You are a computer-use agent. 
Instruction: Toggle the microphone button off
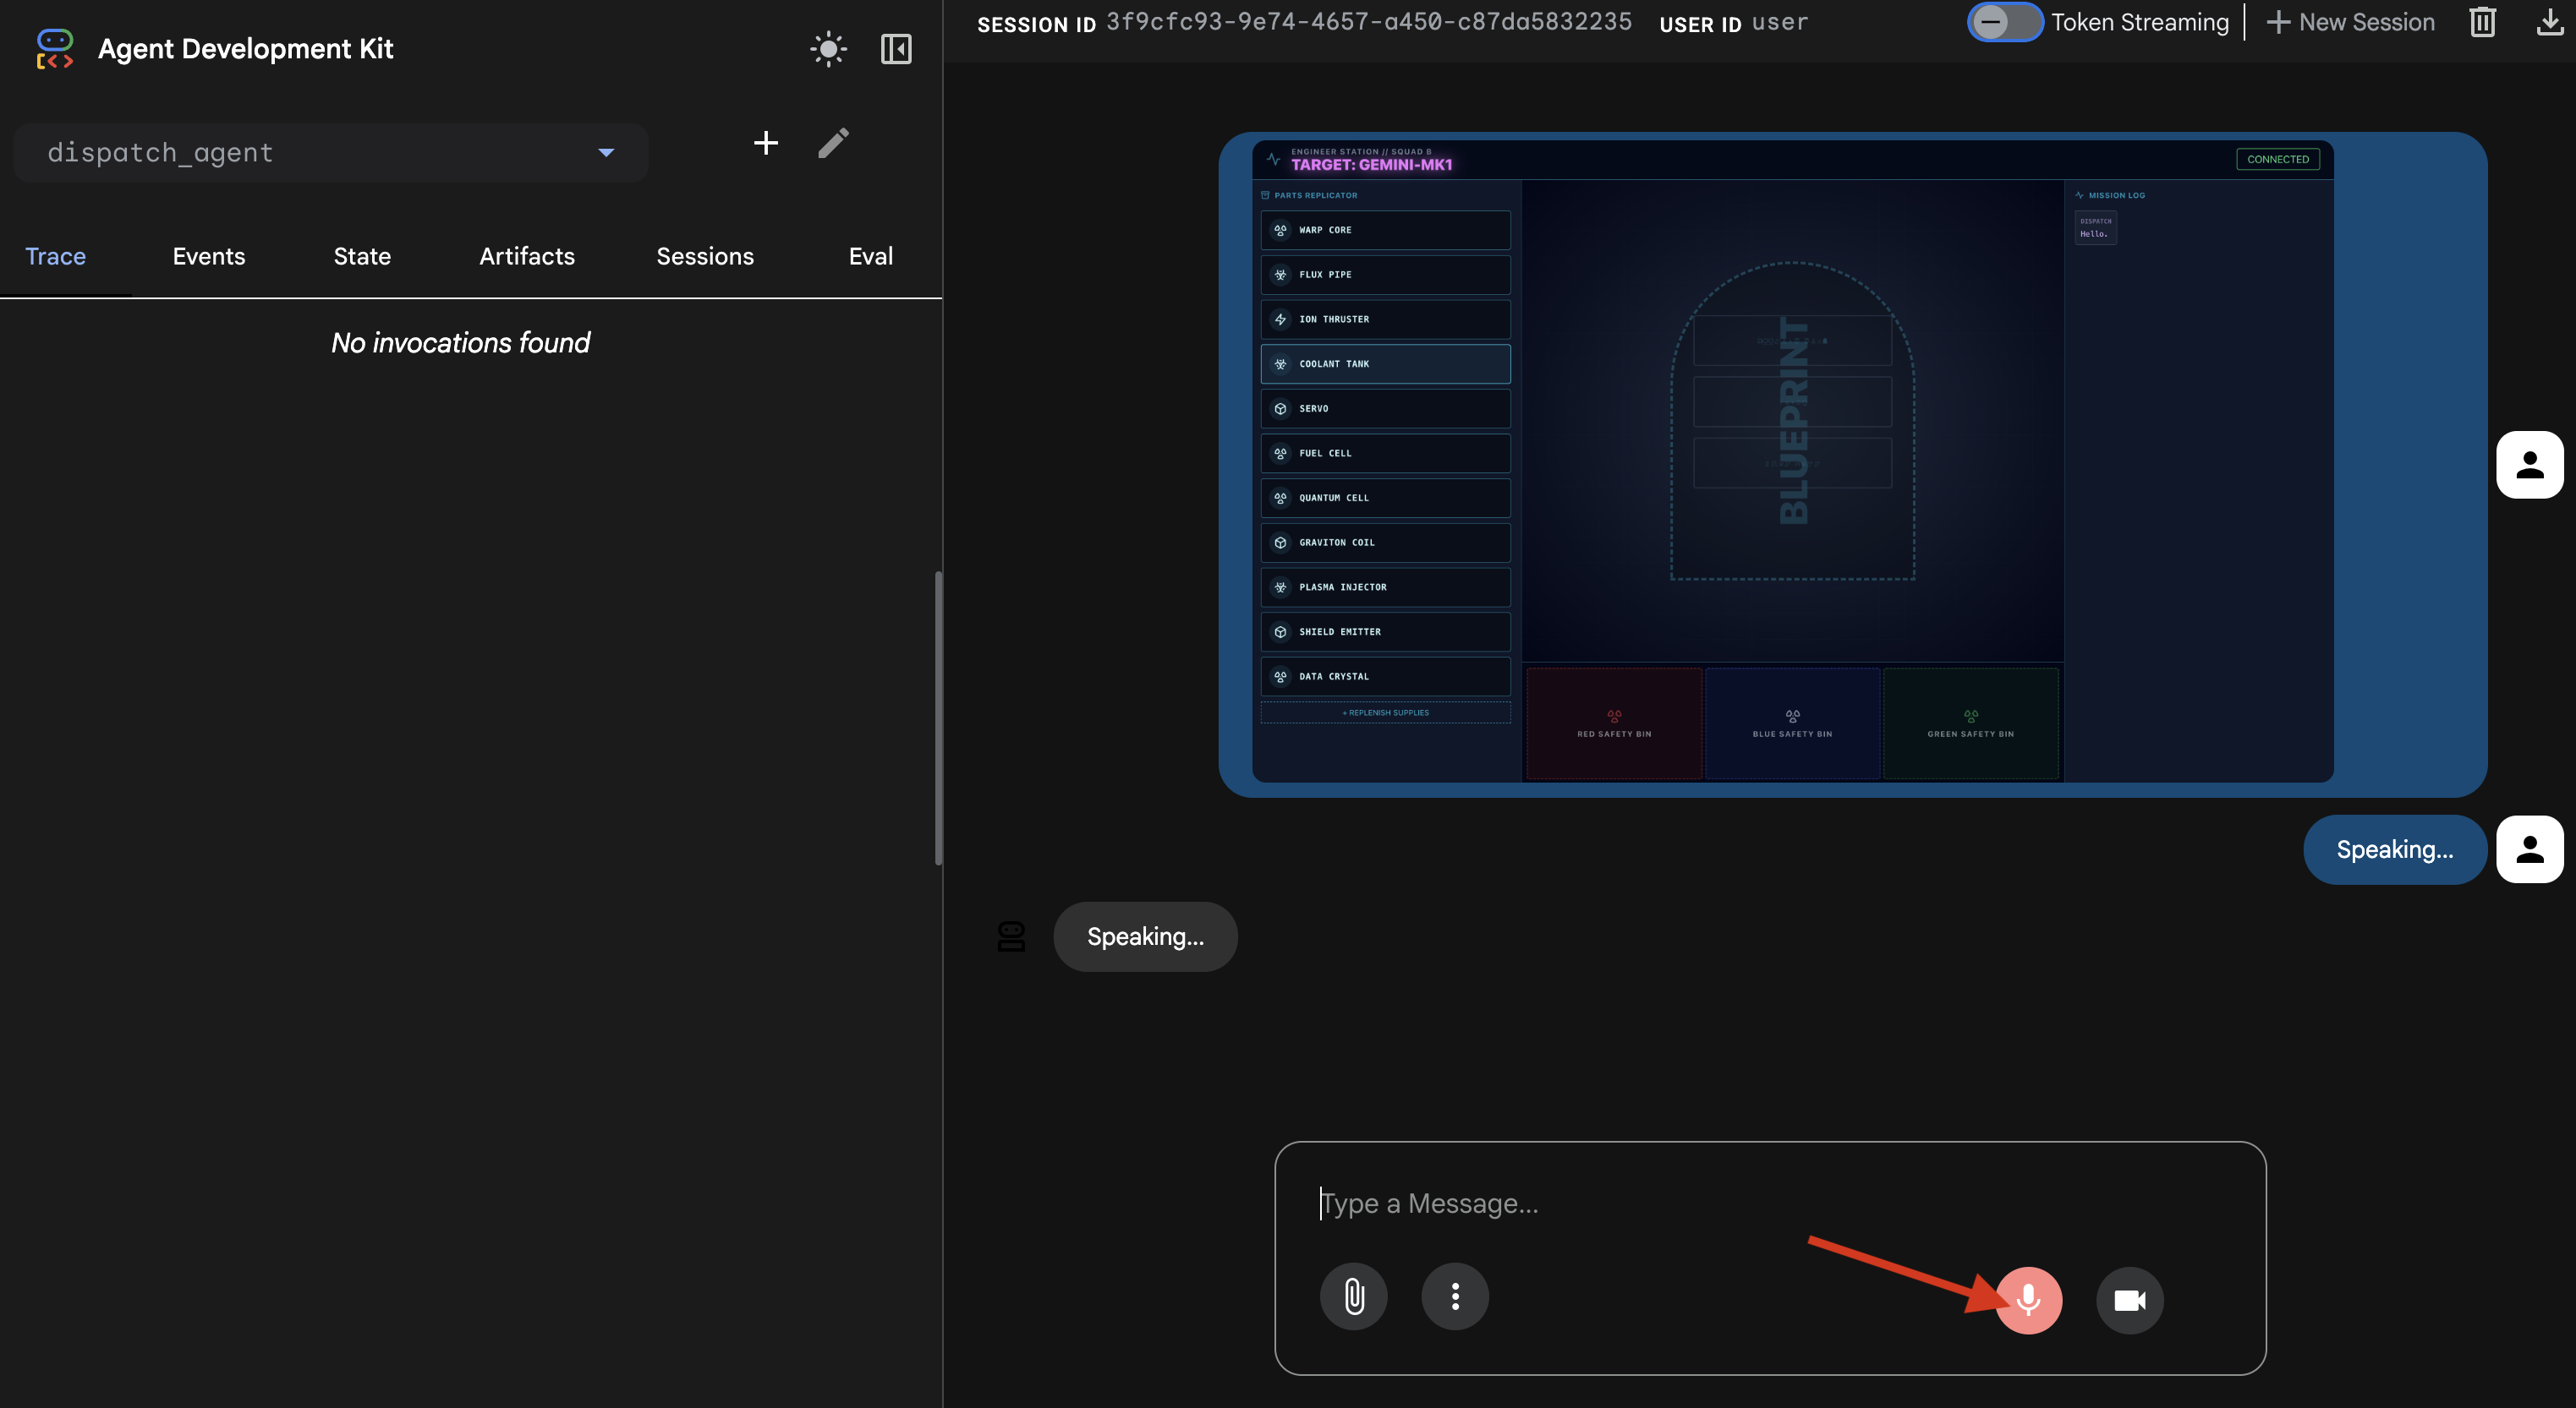click(2028, 1300)
